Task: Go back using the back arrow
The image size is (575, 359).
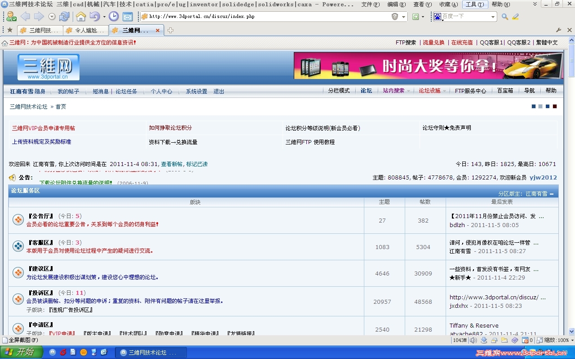Action: pos(25,17)
